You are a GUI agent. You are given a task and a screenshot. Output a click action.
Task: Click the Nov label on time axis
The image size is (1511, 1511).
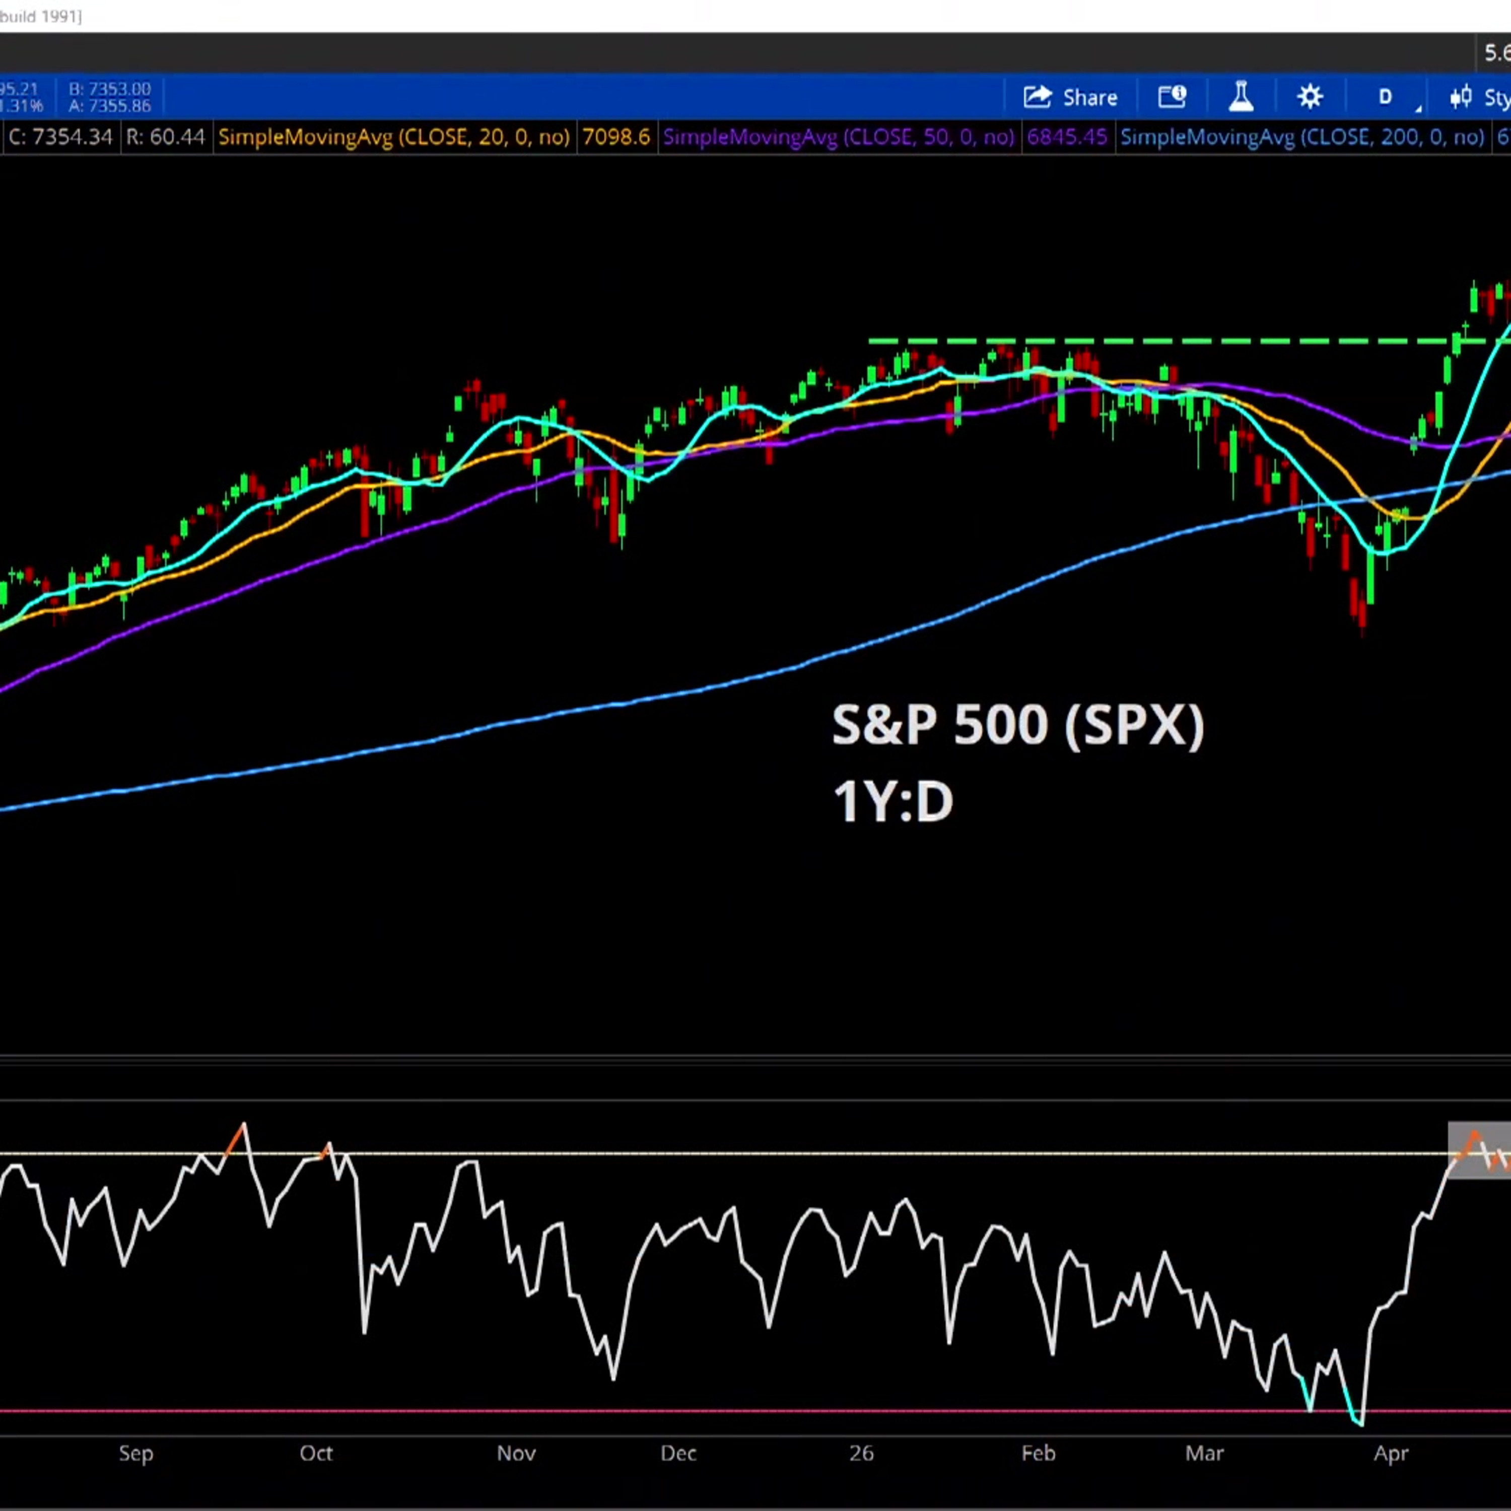tap(516, 1453)
